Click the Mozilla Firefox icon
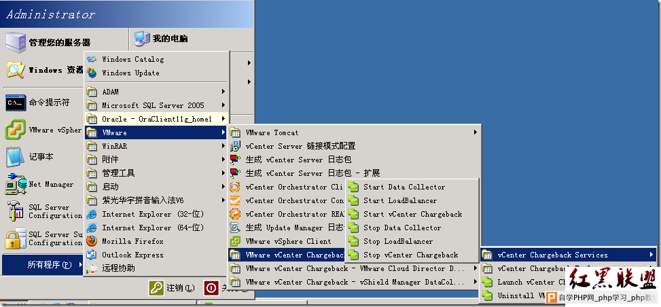The image size is (661, 307). [92, 241]
